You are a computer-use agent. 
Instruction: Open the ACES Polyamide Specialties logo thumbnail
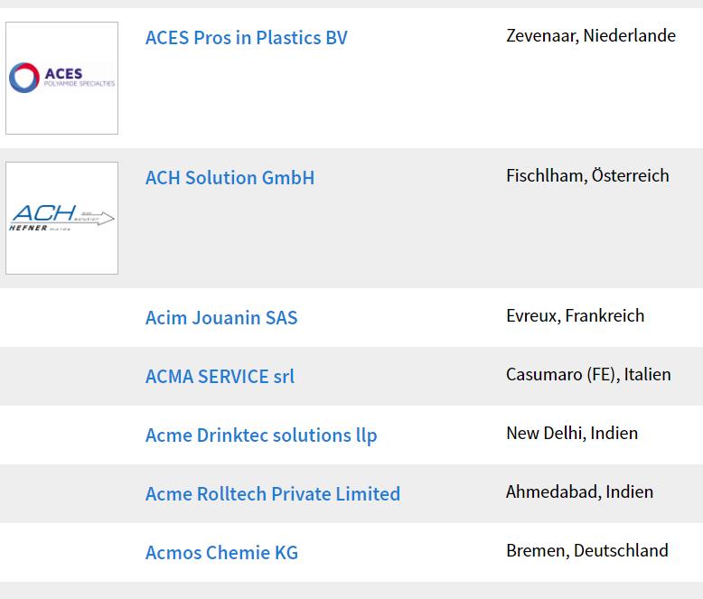click(x=61, y=78)
